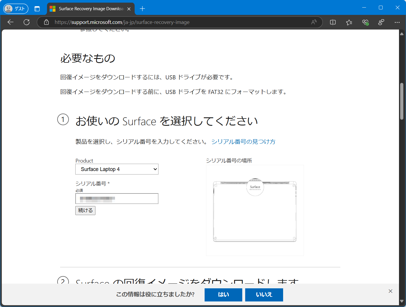
Task: Open split screen view icon
Action: (x=333, y=22)
